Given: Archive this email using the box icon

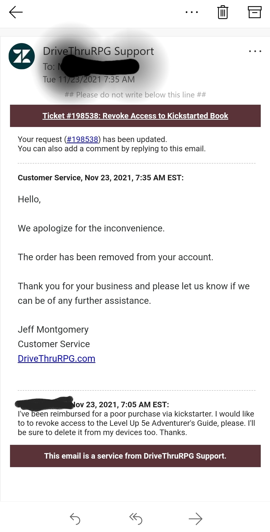Looking at the screenshot, I should tap(254, 12).
